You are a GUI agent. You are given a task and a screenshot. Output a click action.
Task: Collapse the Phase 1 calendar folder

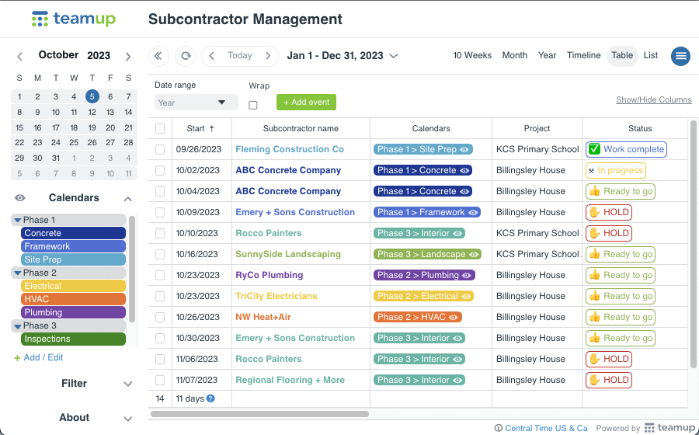(x=18, y=220)
